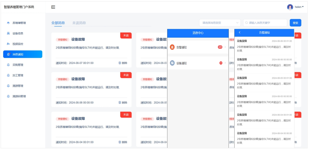Select the 全部消息 tab
Screen dimensions: 309x150
pos(58,23)
